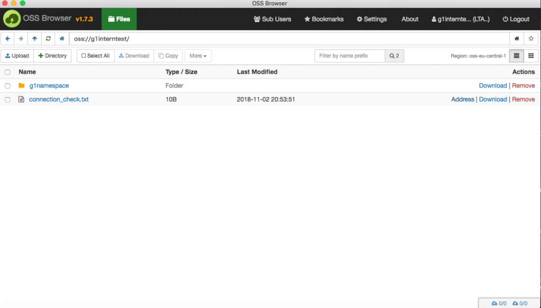Screen dimensions: 541x308
Task: Open the g1namespace folder link
Action: point(49,85)
